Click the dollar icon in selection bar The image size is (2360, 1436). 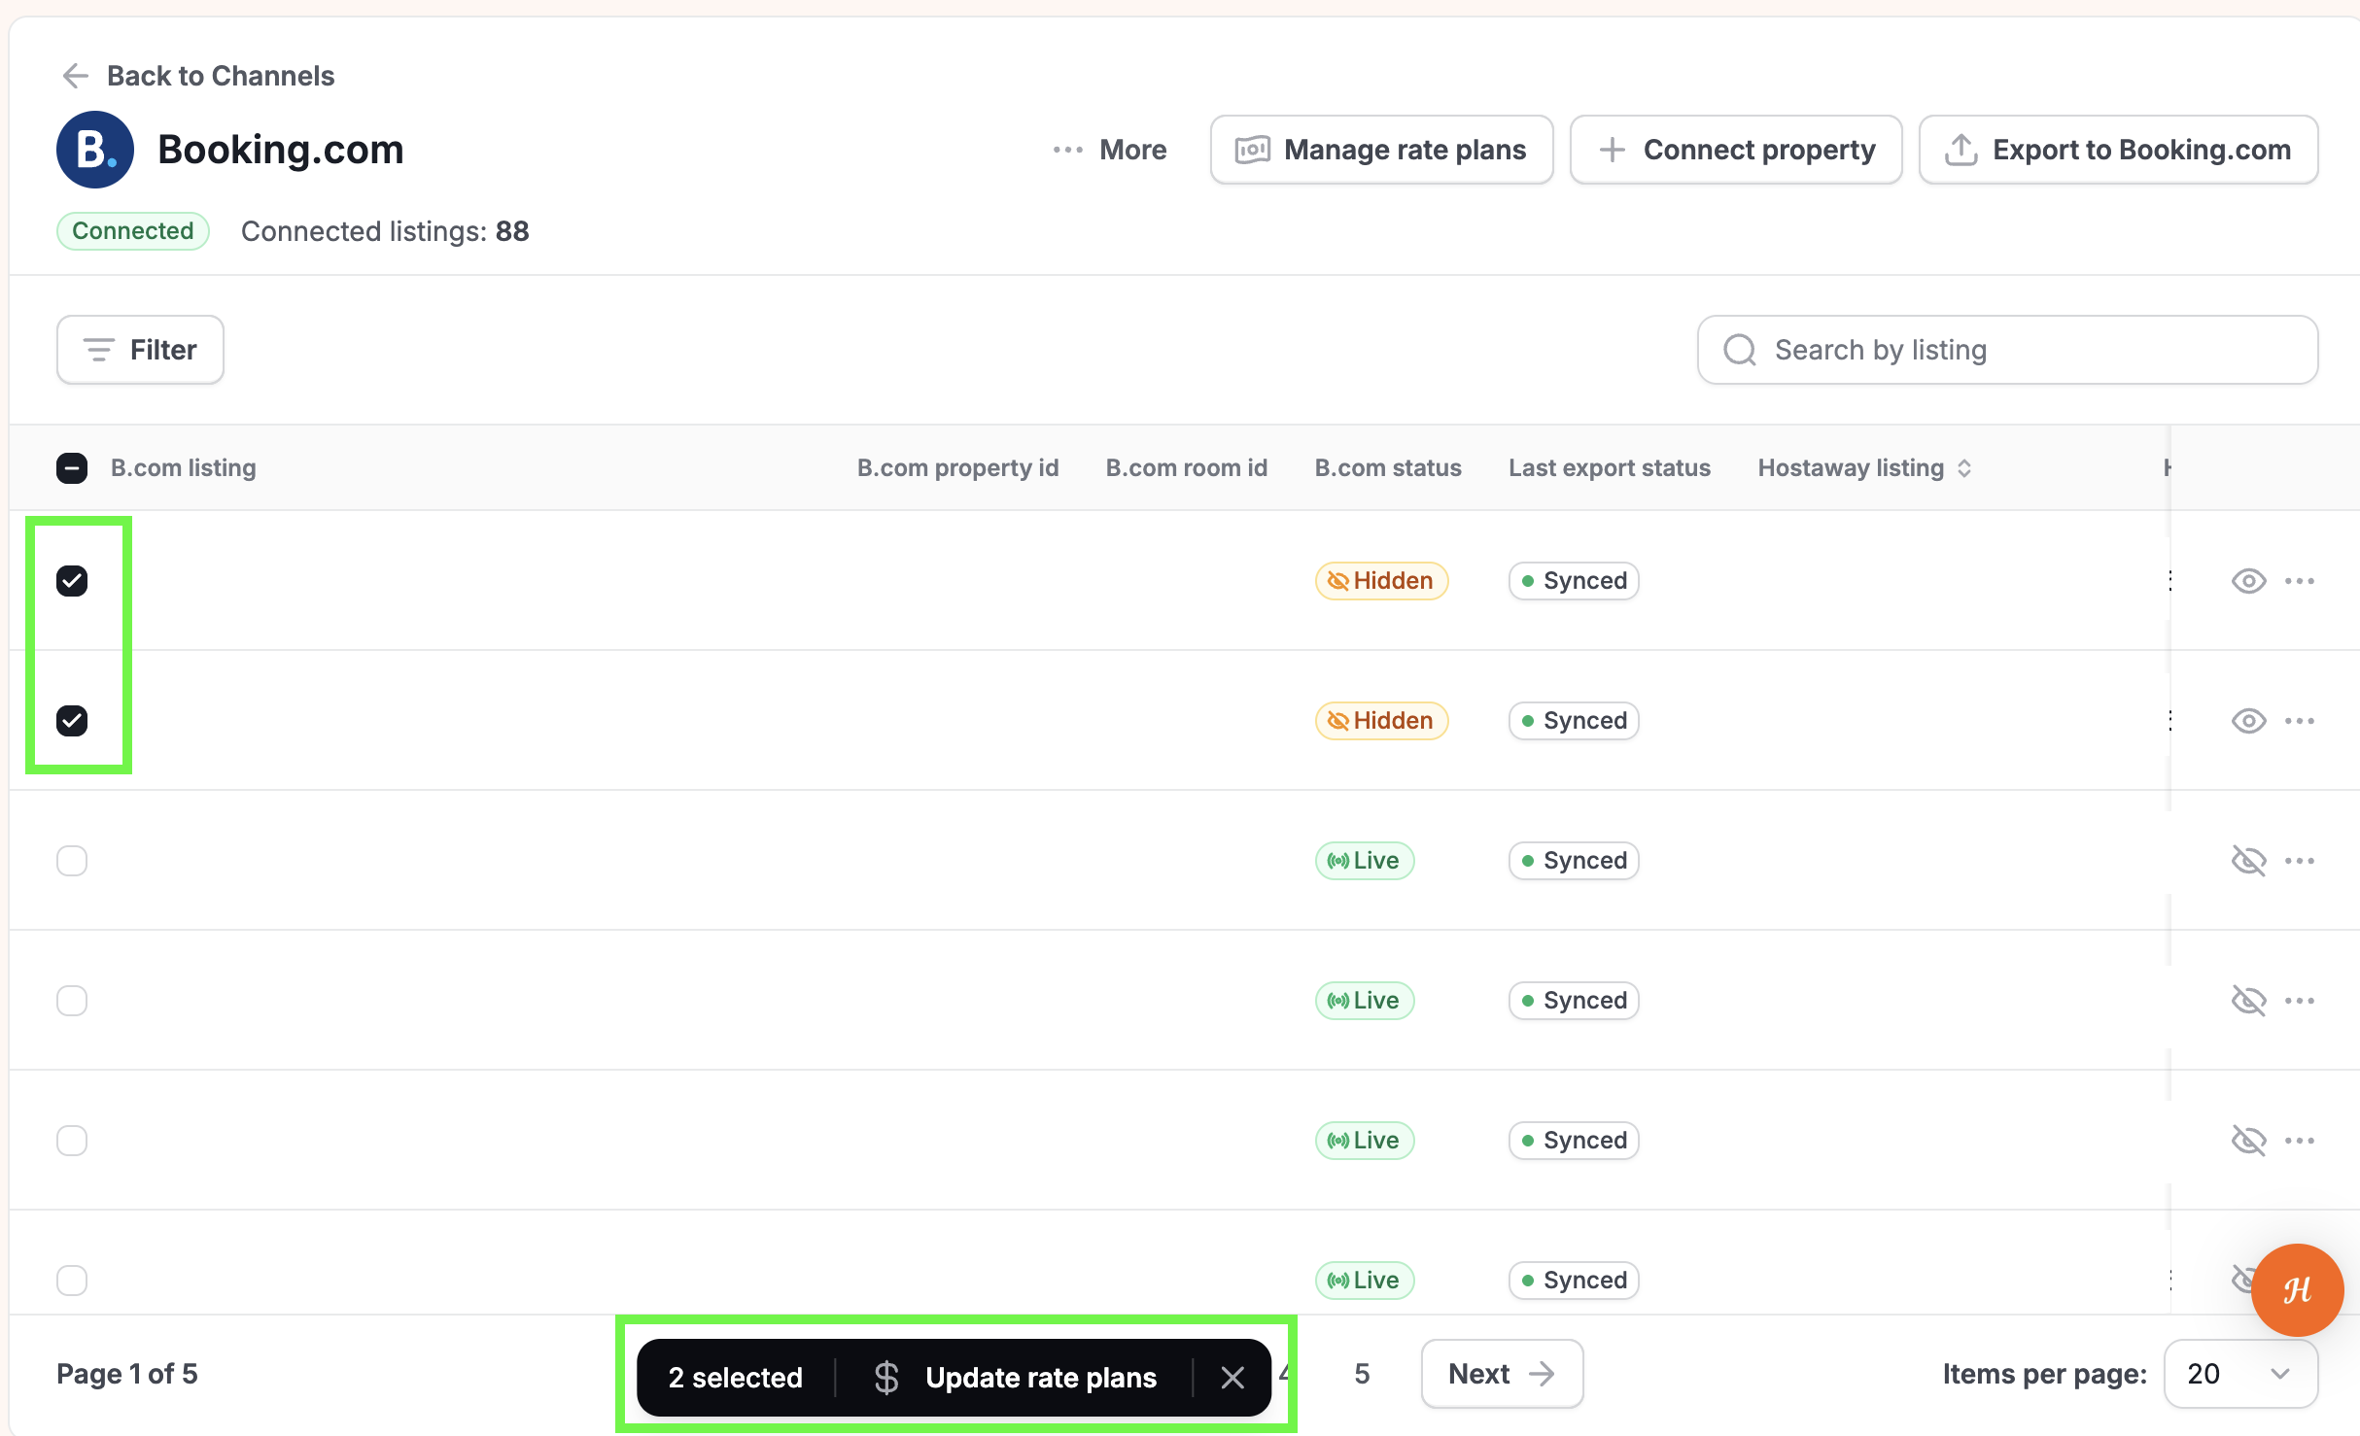coord(886,1378)
